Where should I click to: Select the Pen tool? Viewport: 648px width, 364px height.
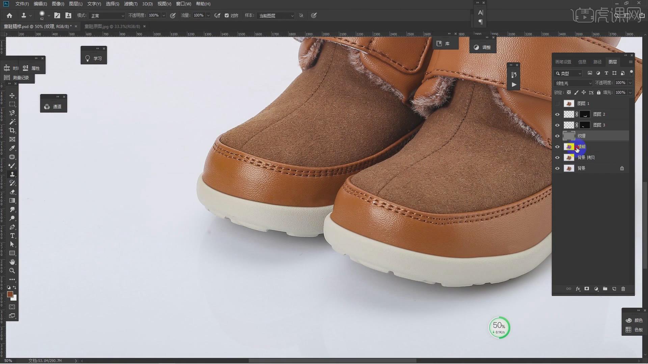pyautogui.click(x=12, y=227)
